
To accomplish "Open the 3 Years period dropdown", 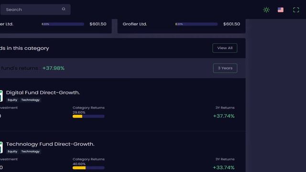I will [225, 68].
